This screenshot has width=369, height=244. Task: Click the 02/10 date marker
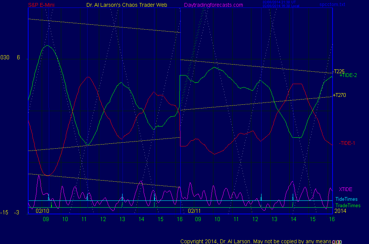42,211
